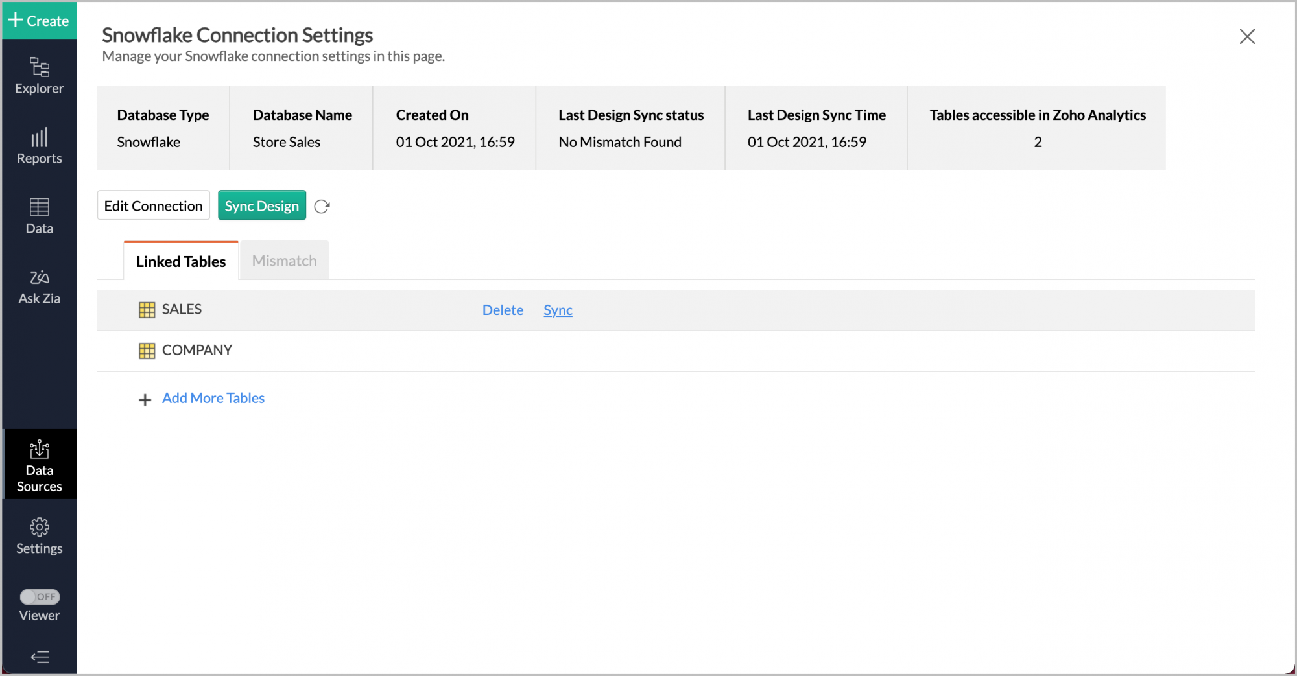Screen dimensions: 1297x676
Task: Open Ask Zia assistant
Action: [x=39, y=286]
